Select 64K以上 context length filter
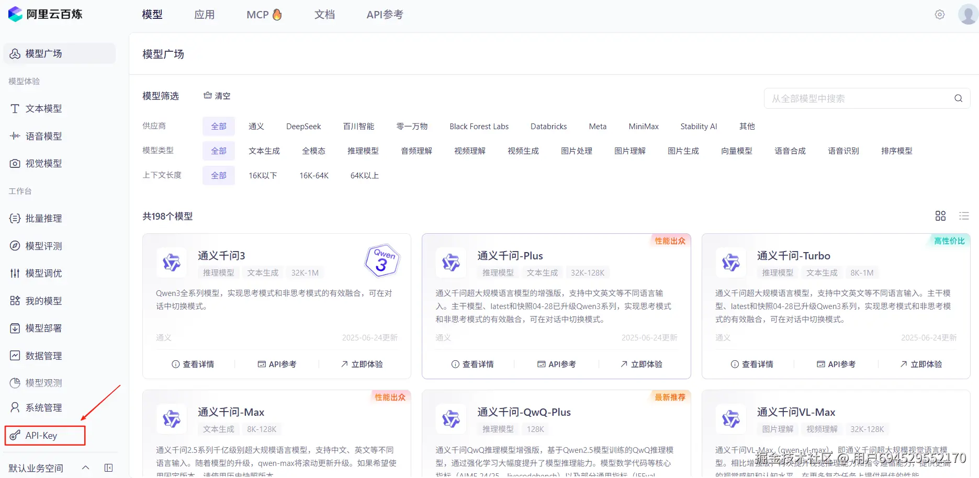This screenshot has width=979, height=478. click(365, 176)
